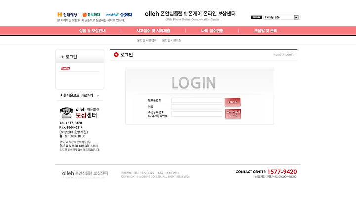
Task: Click the + 로그인 sidebar heading
Action: 69,57
